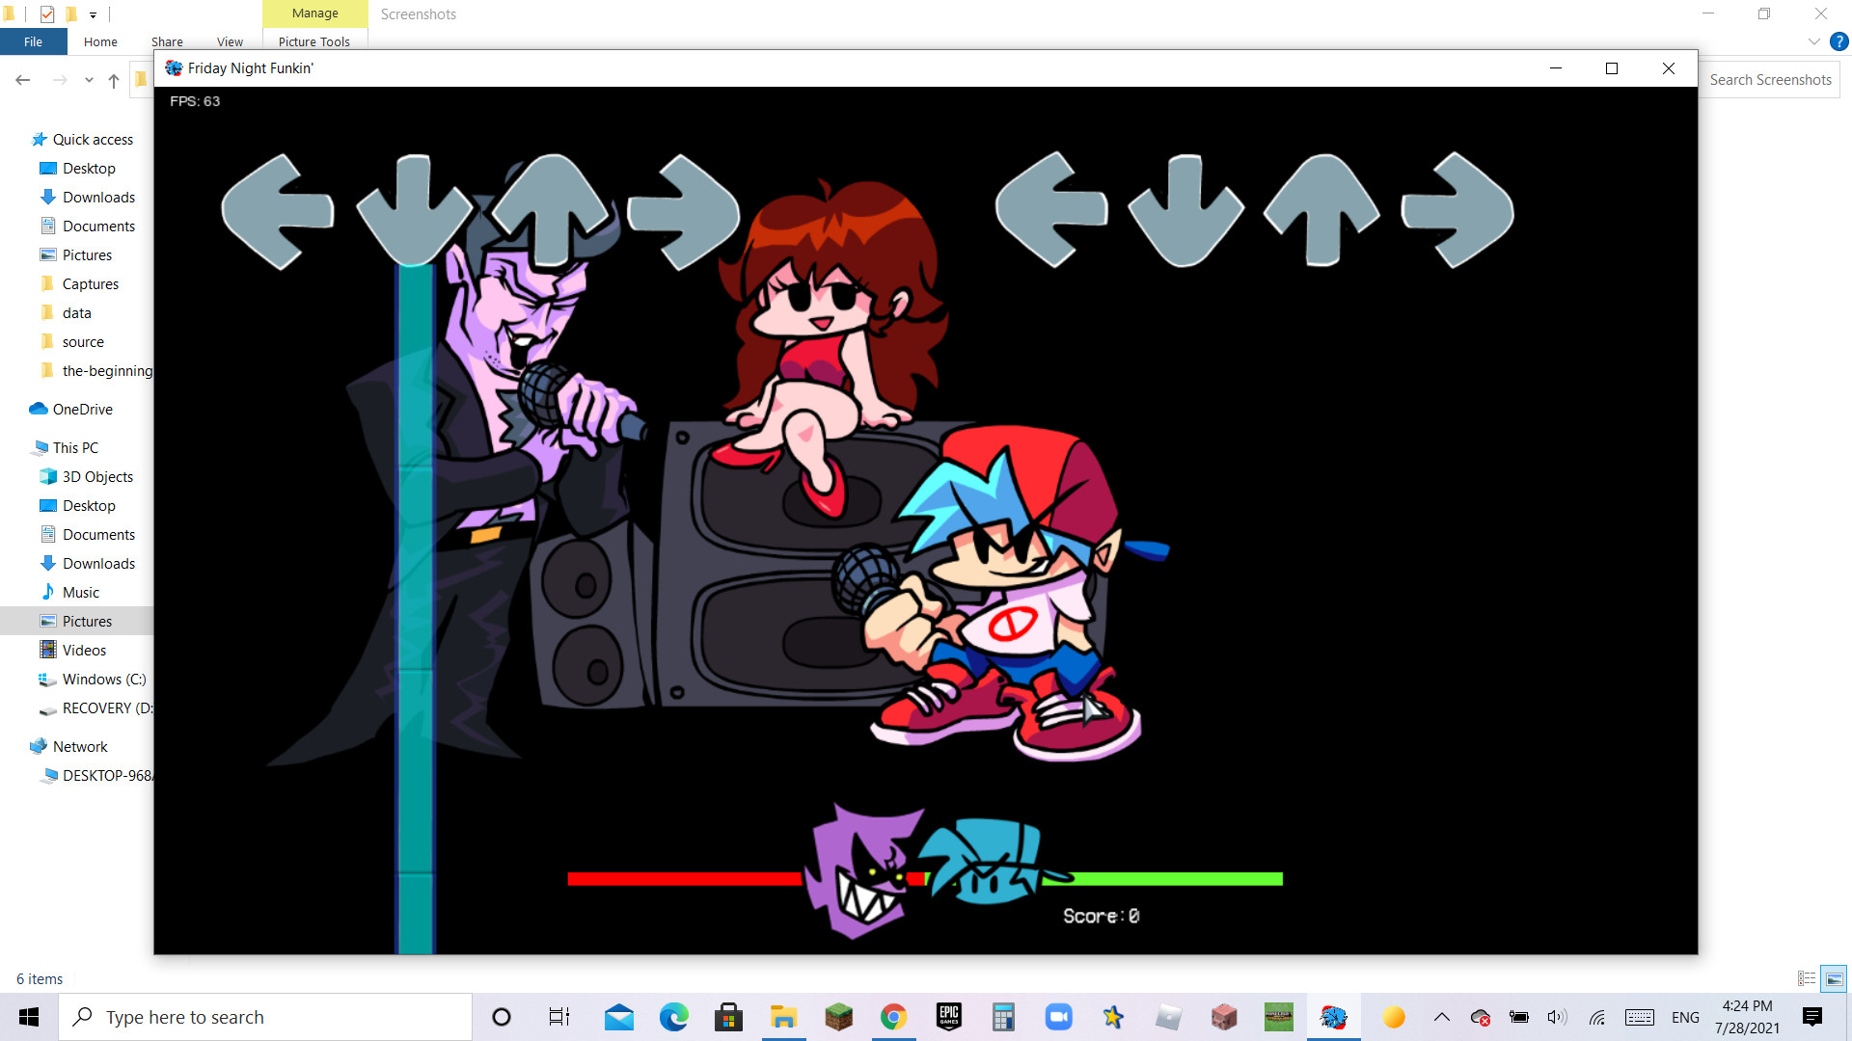Toggle the touch keyboard from the tray
This screenshot has height=1041, width=1852.
(1642, 1016)
